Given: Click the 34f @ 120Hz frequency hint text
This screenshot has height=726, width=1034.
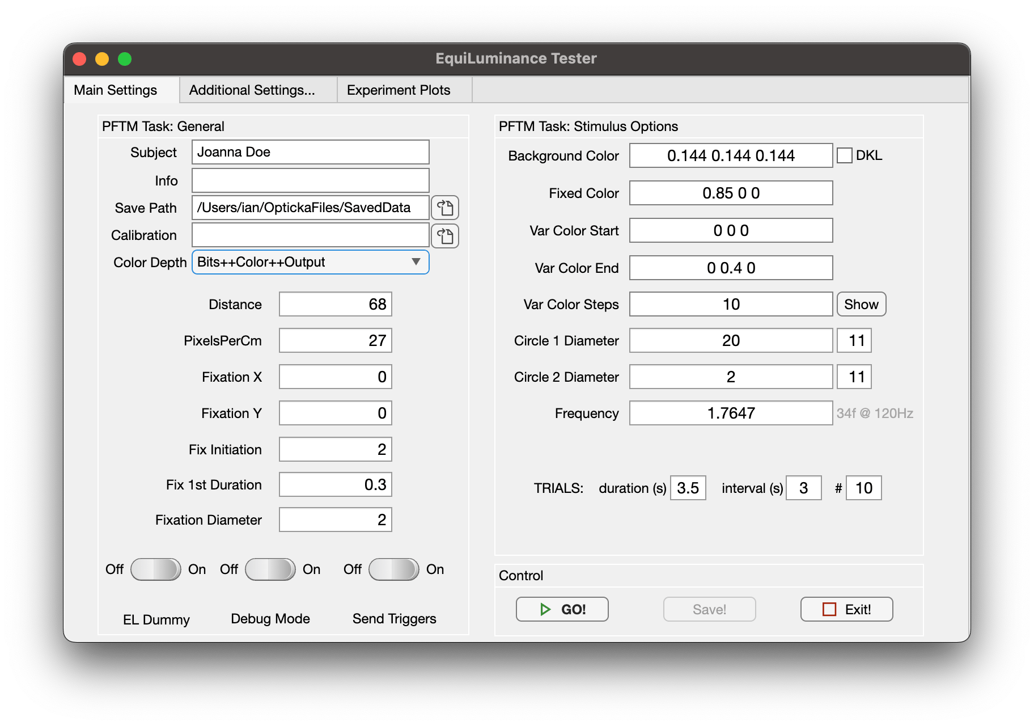Looking at the screenshot, I should click(x=875, y=413).
